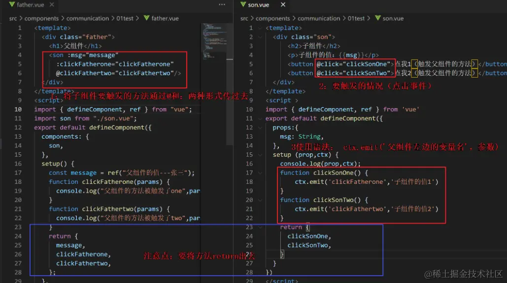
Task: Collapse return block fold at son.vue line 23
Action: (x=260, y=227)
